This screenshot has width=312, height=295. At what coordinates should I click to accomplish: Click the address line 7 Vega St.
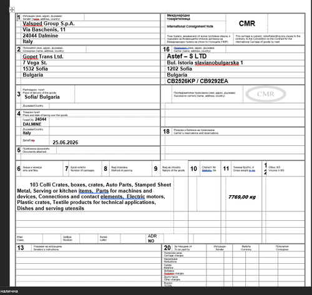35,62
